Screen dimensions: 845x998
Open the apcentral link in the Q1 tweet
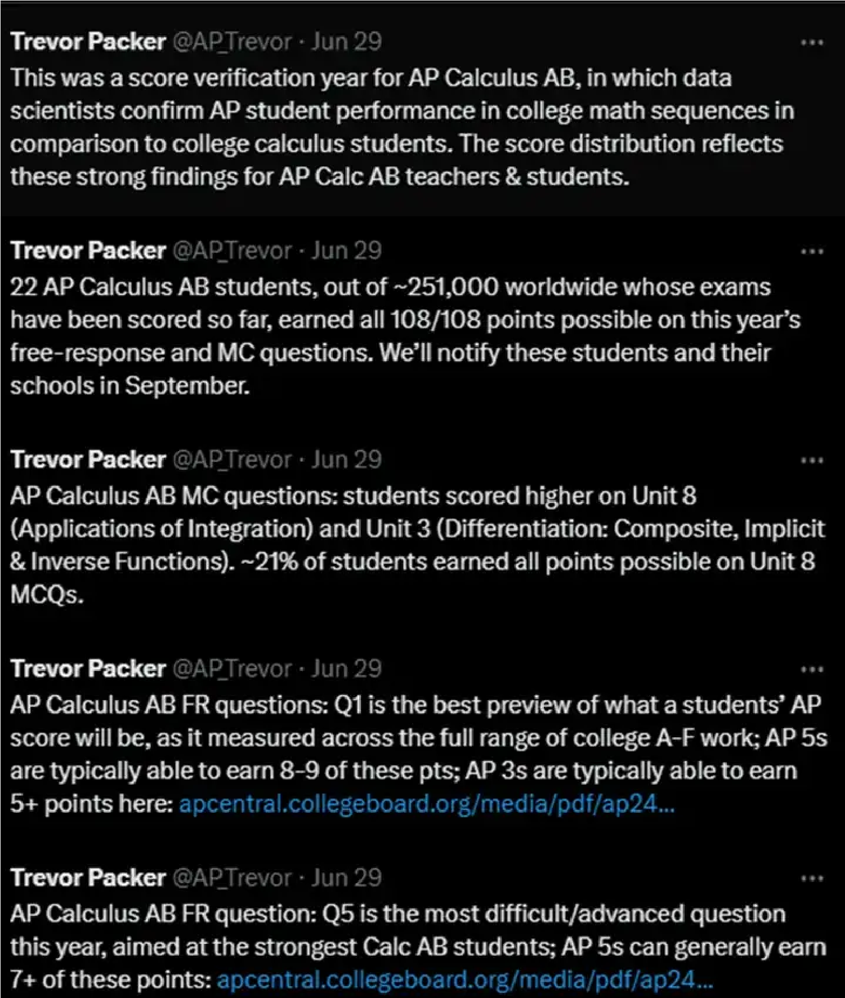(426, 804)
